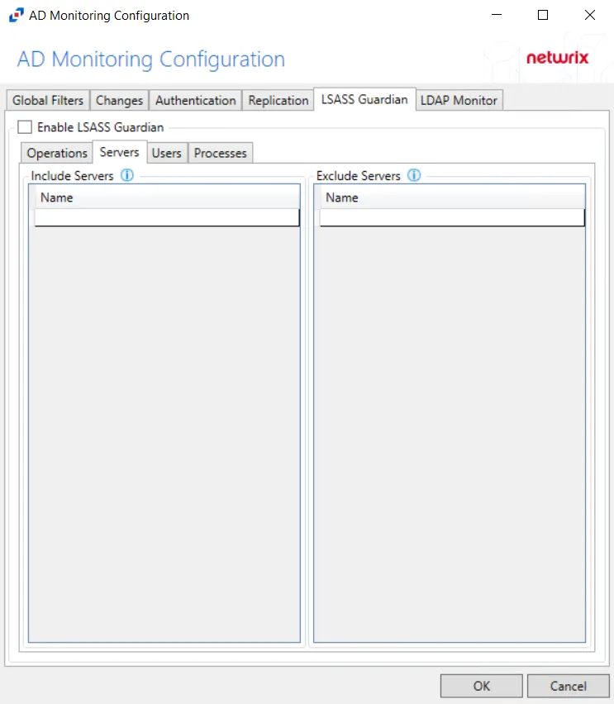Click the Include Servers empty name row
Viewport: 614px width, 704px height.
167,217
